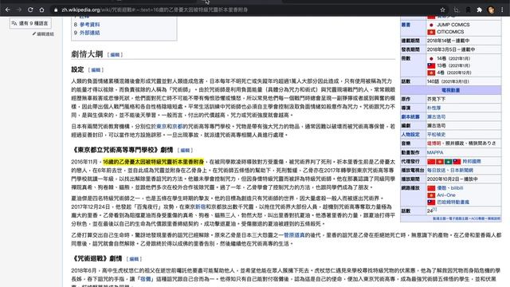Screen dimensions: 510x287
Task: Click the Hong Kong flag next to CITICOMICS
Action: coord(431,32)
